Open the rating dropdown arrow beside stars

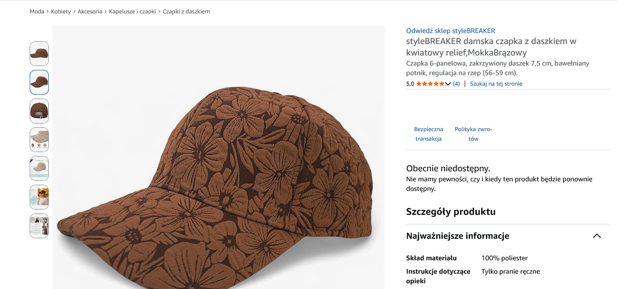tap(448, 84)
